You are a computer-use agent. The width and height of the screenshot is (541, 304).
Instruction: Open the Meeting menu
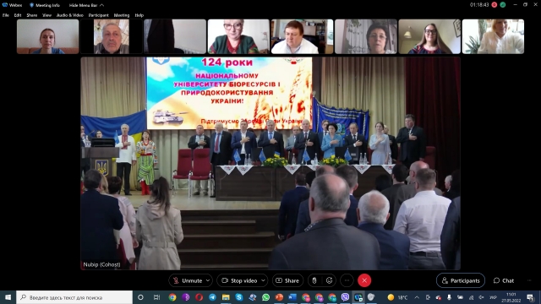122,15
